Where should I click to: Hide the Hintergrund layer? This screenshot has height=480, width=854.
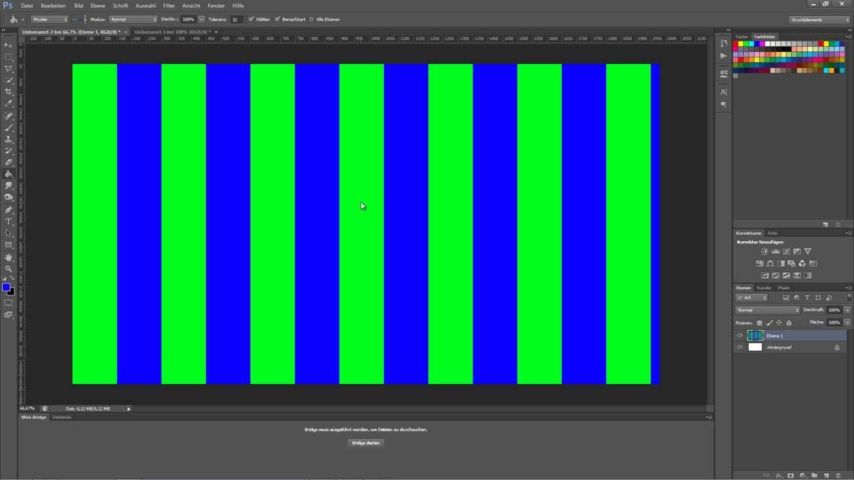(x=739, y=347)
